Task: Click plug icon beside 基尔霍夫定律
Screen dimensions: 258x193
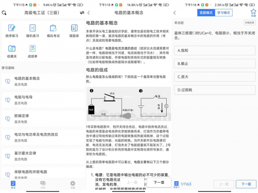Action: coord(8,156)
